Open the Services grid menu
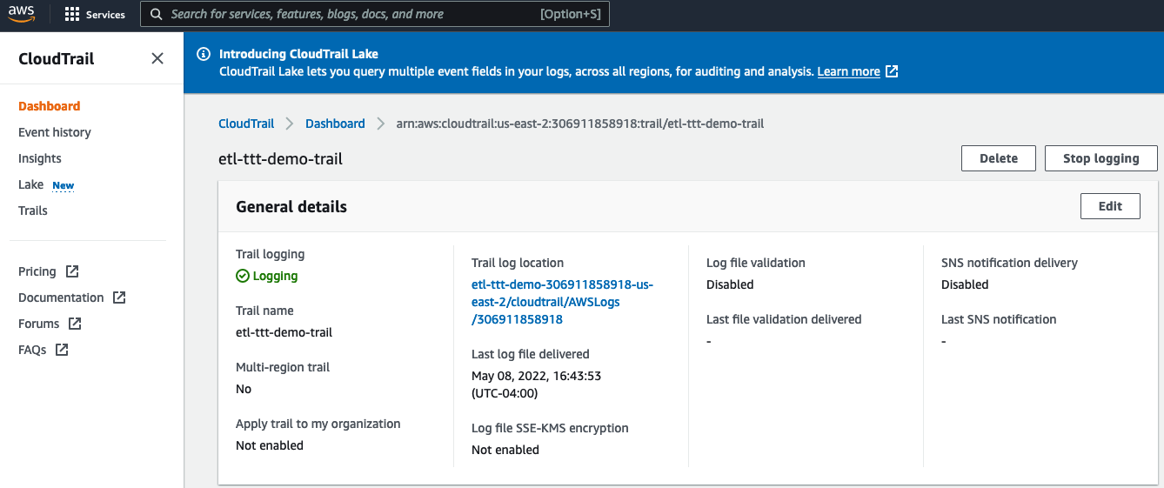The width and height of the screenshot is (1164, 488). (95, 15)
